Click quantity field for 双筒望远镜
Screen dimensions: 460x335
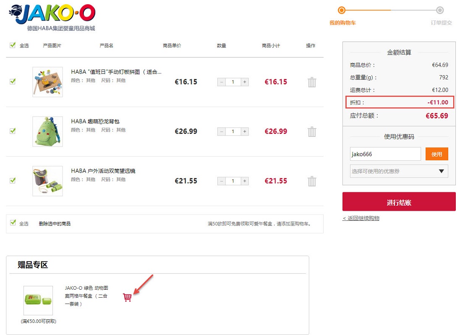(233, 181)
